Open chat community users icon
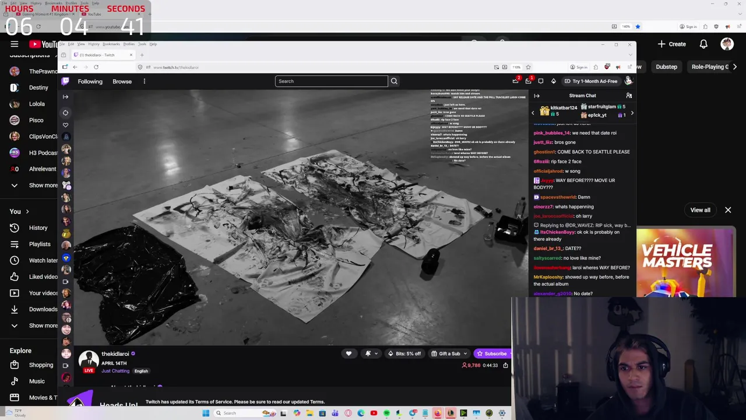 tap(629, 96)
